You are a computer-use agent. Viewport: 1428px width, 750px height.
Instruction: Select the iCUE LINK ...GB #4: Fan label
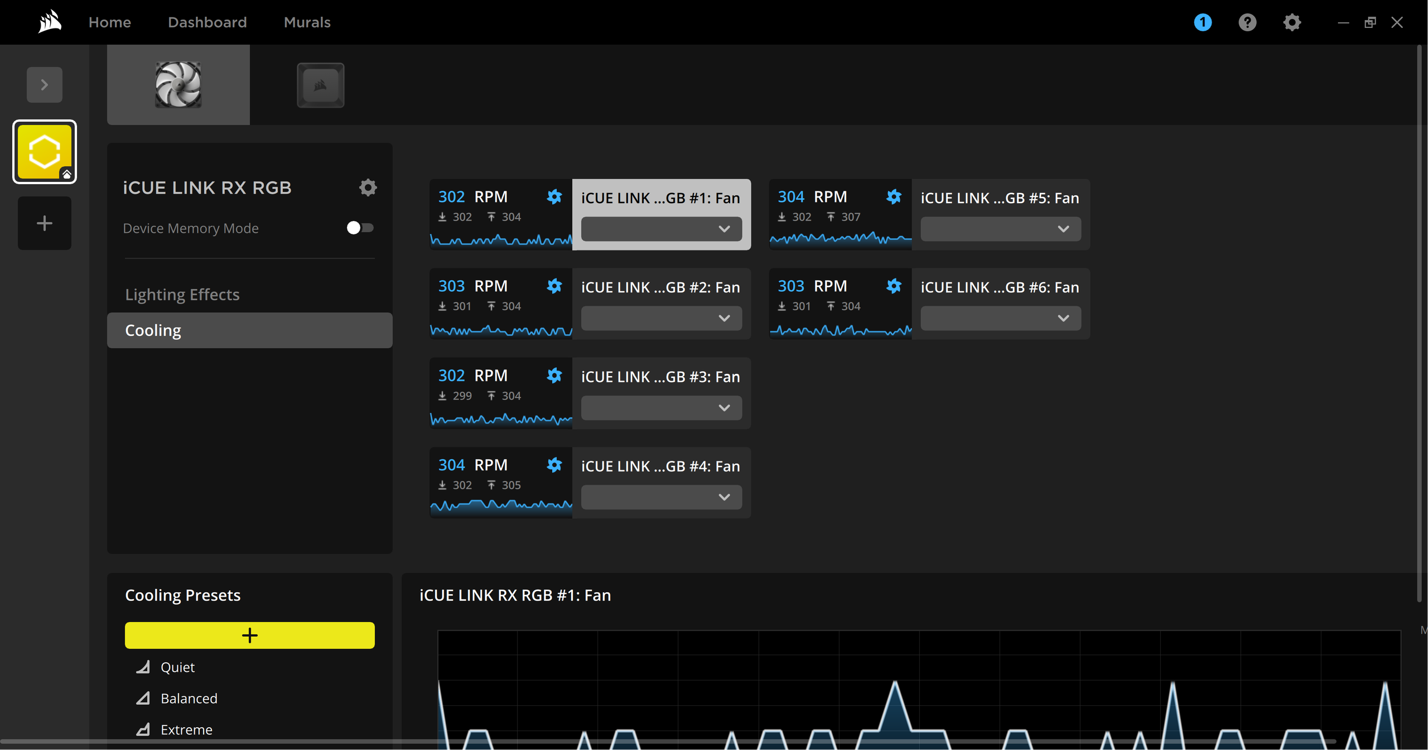pyautogui.click(x=660, y=466)
